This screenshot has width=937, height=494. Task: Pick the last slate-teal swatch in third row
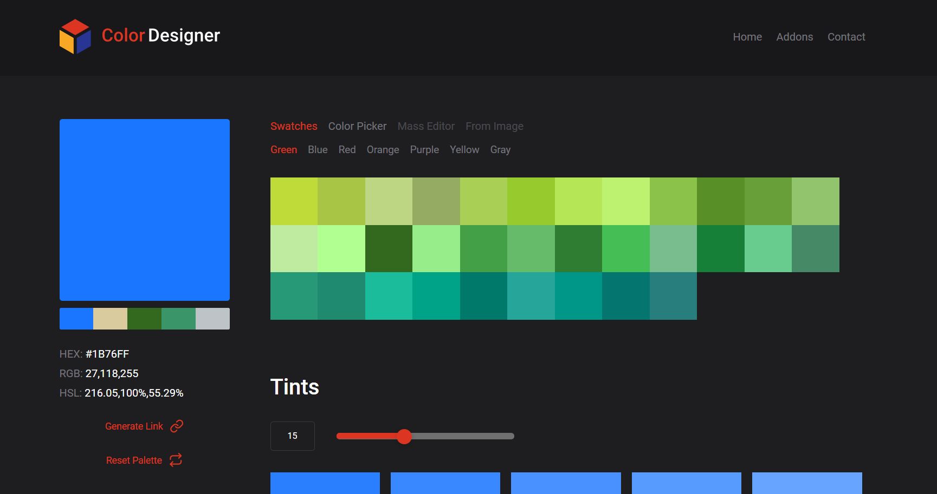click(673, 296)
